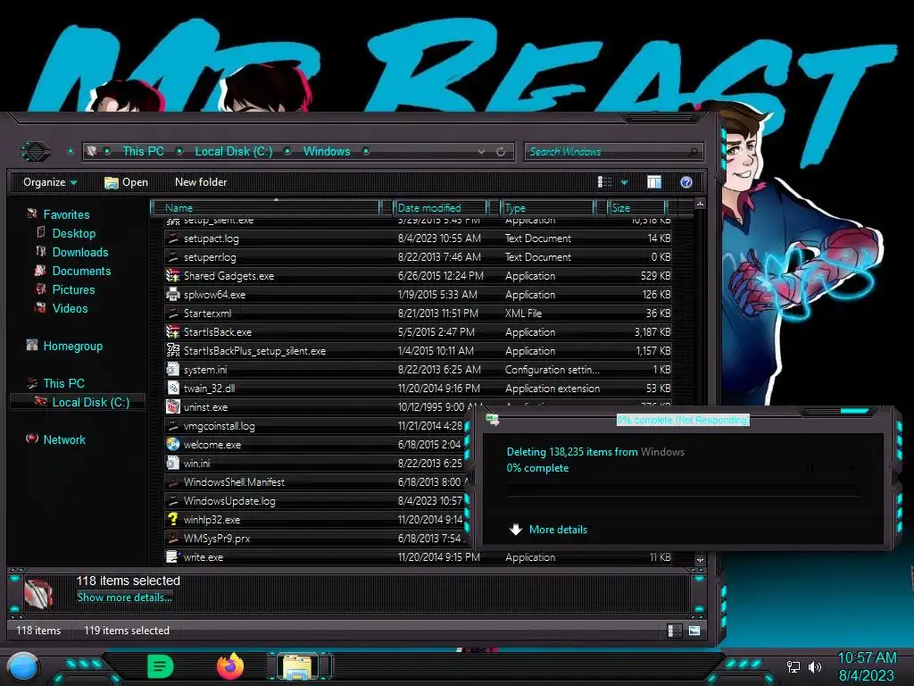Click the win.ini file icon
Screen dimensions: 914x686
[172, 463]
